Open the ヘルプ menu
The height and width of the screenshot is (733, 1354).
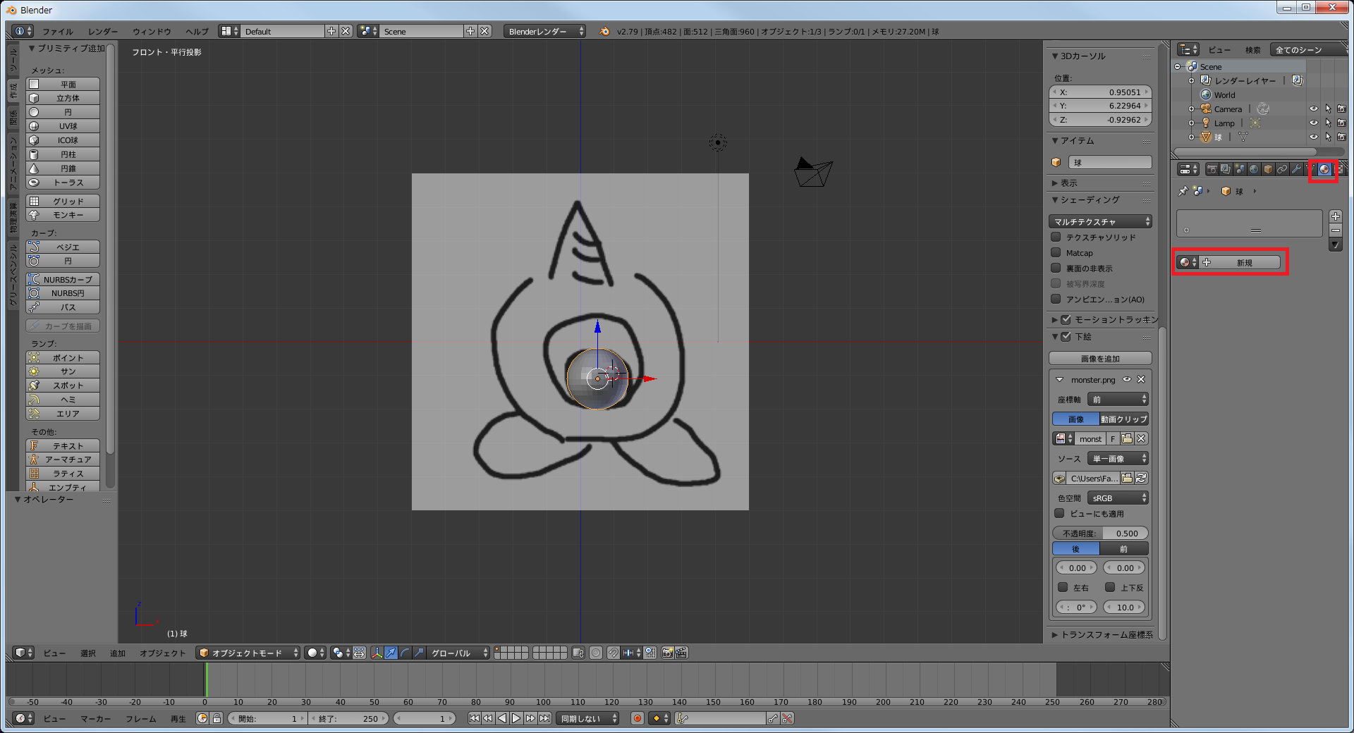pos(197,32)
